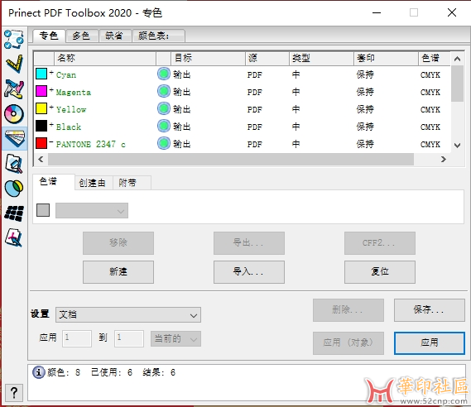The height and width of the screenshot is (407, 471).
Task: Open the CMYK disc color tool
Action: (14, 114)
